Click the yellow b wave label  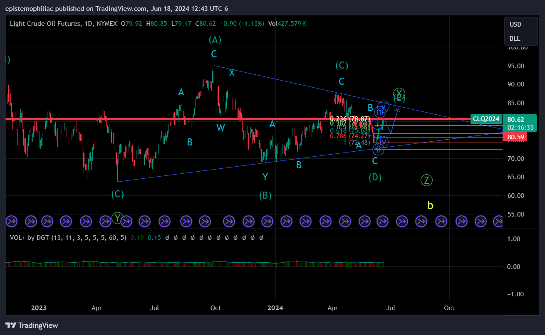click(x=430, y=205)
